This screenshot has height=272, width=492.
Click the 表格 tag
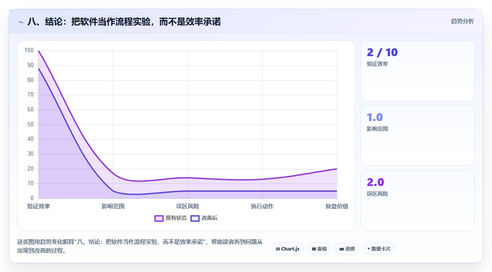(x=319, y=249)
